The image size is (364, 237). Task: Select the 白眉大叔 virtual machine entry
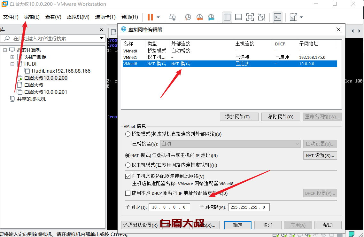point(34,85)
